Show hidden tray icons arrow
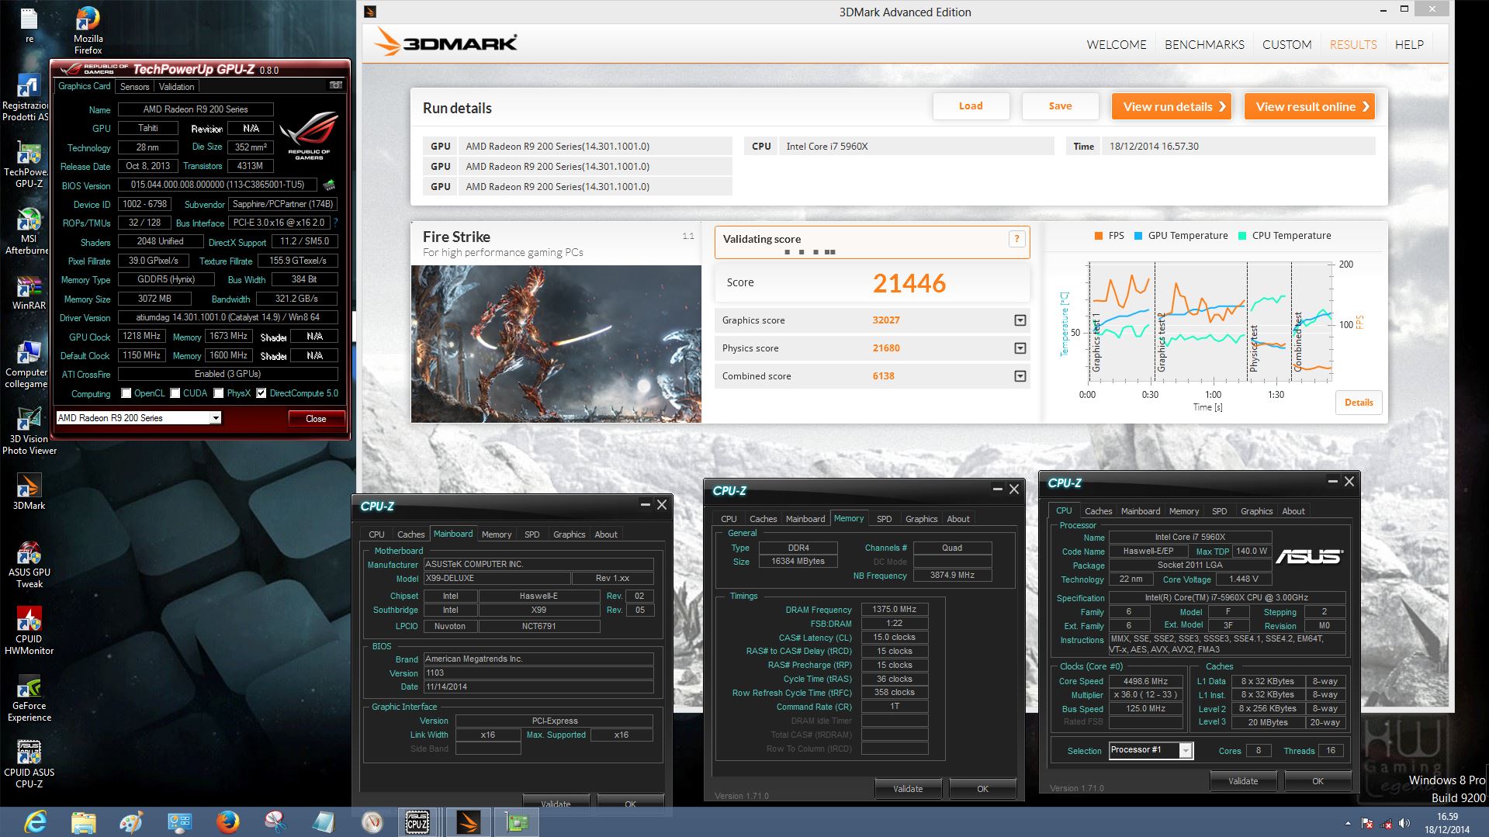Viewport: 1489px width, 837px height. (1348, 824)
